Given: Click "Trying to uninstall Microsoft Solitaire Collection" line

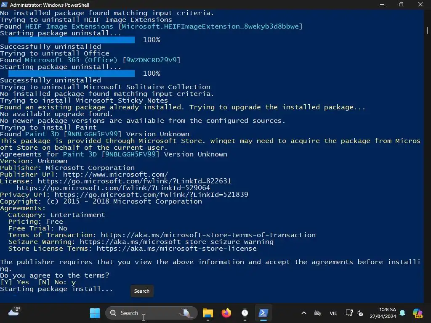Looking at the screenshot, I should [105, 87].
